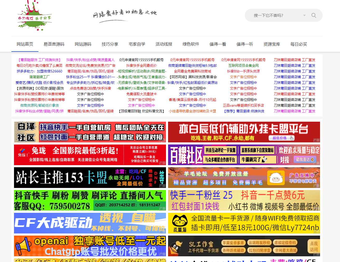Open 全国流量卡一手货源 yellow banner

pyautogui.click(x=244, y=223)
